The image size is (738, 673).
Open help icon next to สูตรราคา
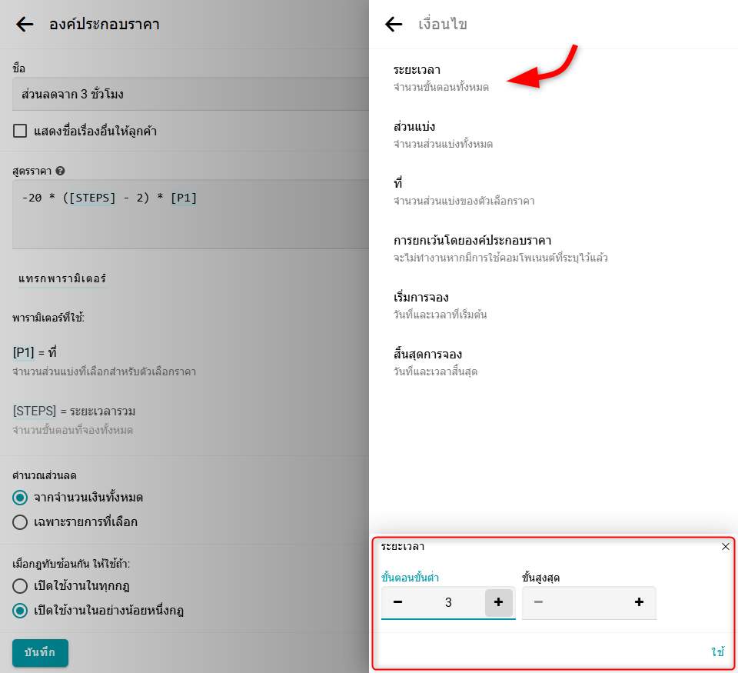click(60, 171)
